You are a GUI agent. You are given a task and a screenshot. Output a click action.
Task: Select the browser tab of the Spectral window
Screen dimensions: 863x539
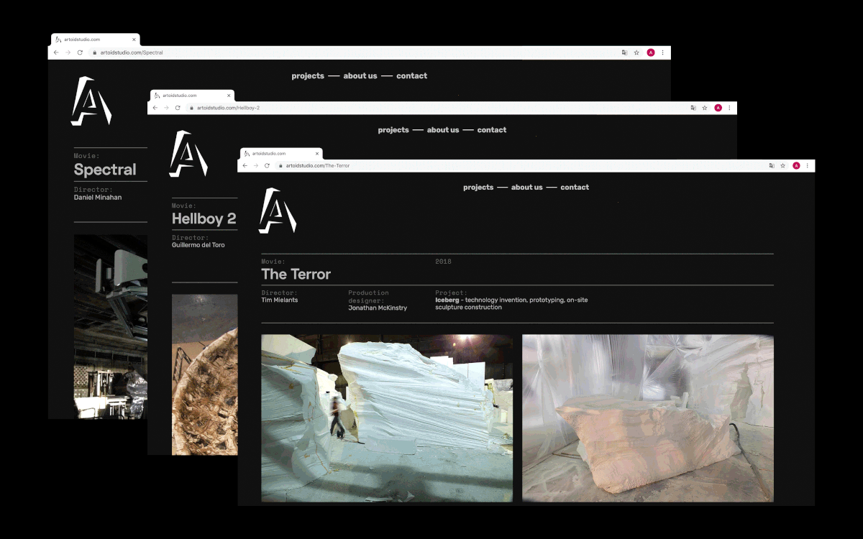coord(90,40)
